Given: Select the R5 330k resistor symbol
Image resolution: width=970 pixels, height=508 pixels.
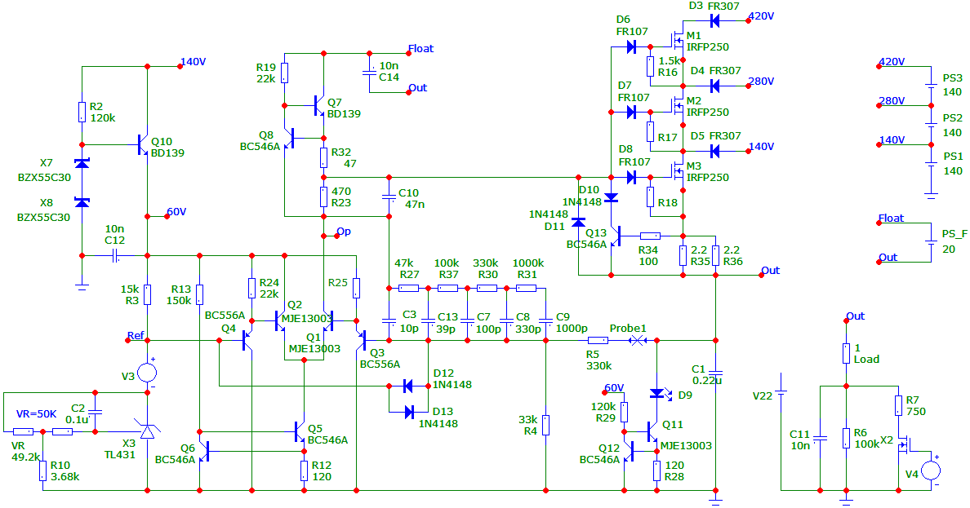Looking at the screenshot, I should [598, 340].
